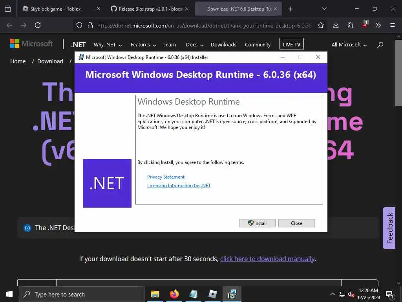Reload the page with the refresh icon
This screenshot has width=402, height=302.
click(38, 25)
